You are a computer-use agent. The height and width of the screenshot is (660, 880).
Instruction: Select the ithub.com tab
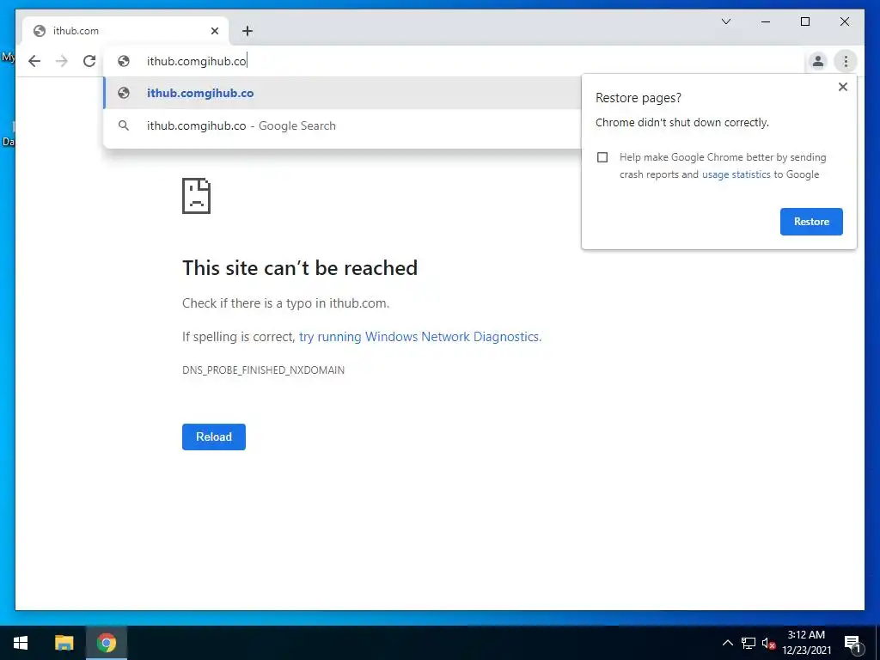tap(125, 31)
